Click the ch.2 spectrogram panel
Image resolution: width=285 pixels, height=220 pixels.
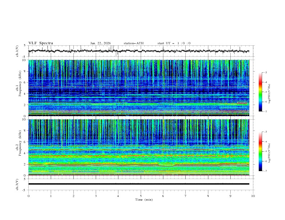point(139,147)
